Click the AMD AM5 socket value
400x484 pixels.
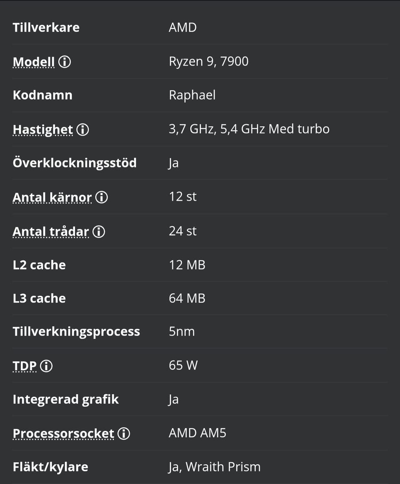tap(197, 433)
